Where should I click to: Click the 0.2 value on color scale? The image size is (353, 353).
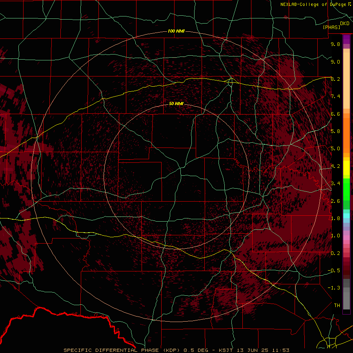click(x=335, y=253)
